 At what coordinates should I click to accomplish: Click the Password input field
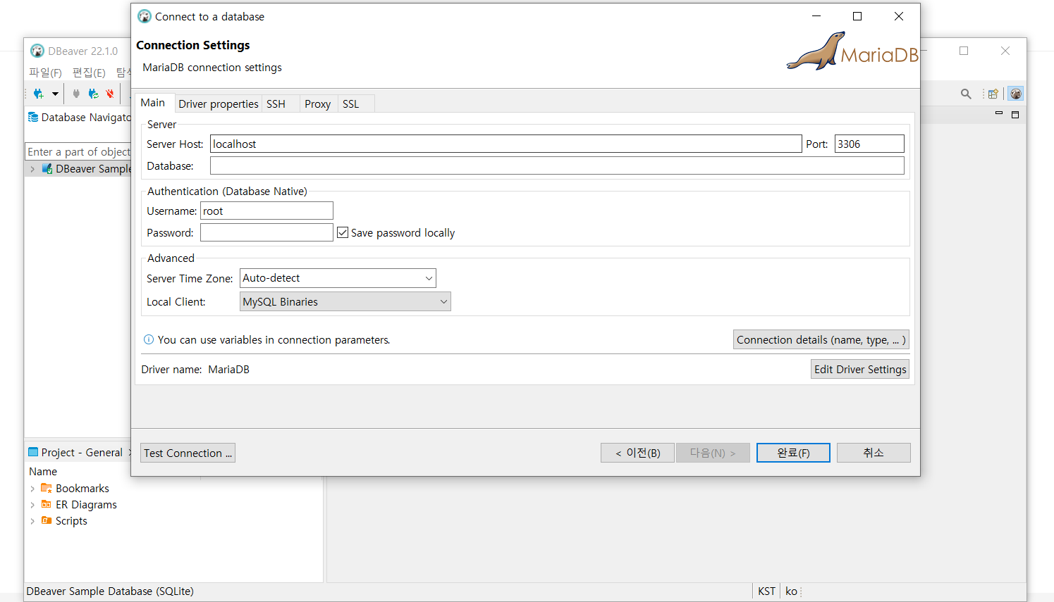pos(266,232)
